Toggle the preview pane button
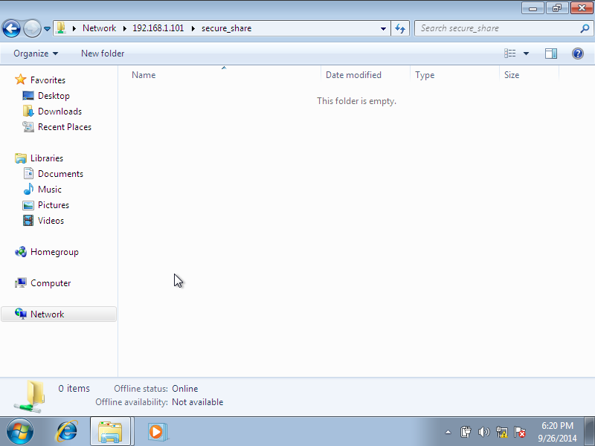The height and width of the screenshot is (446, 595). click(551, 54)
